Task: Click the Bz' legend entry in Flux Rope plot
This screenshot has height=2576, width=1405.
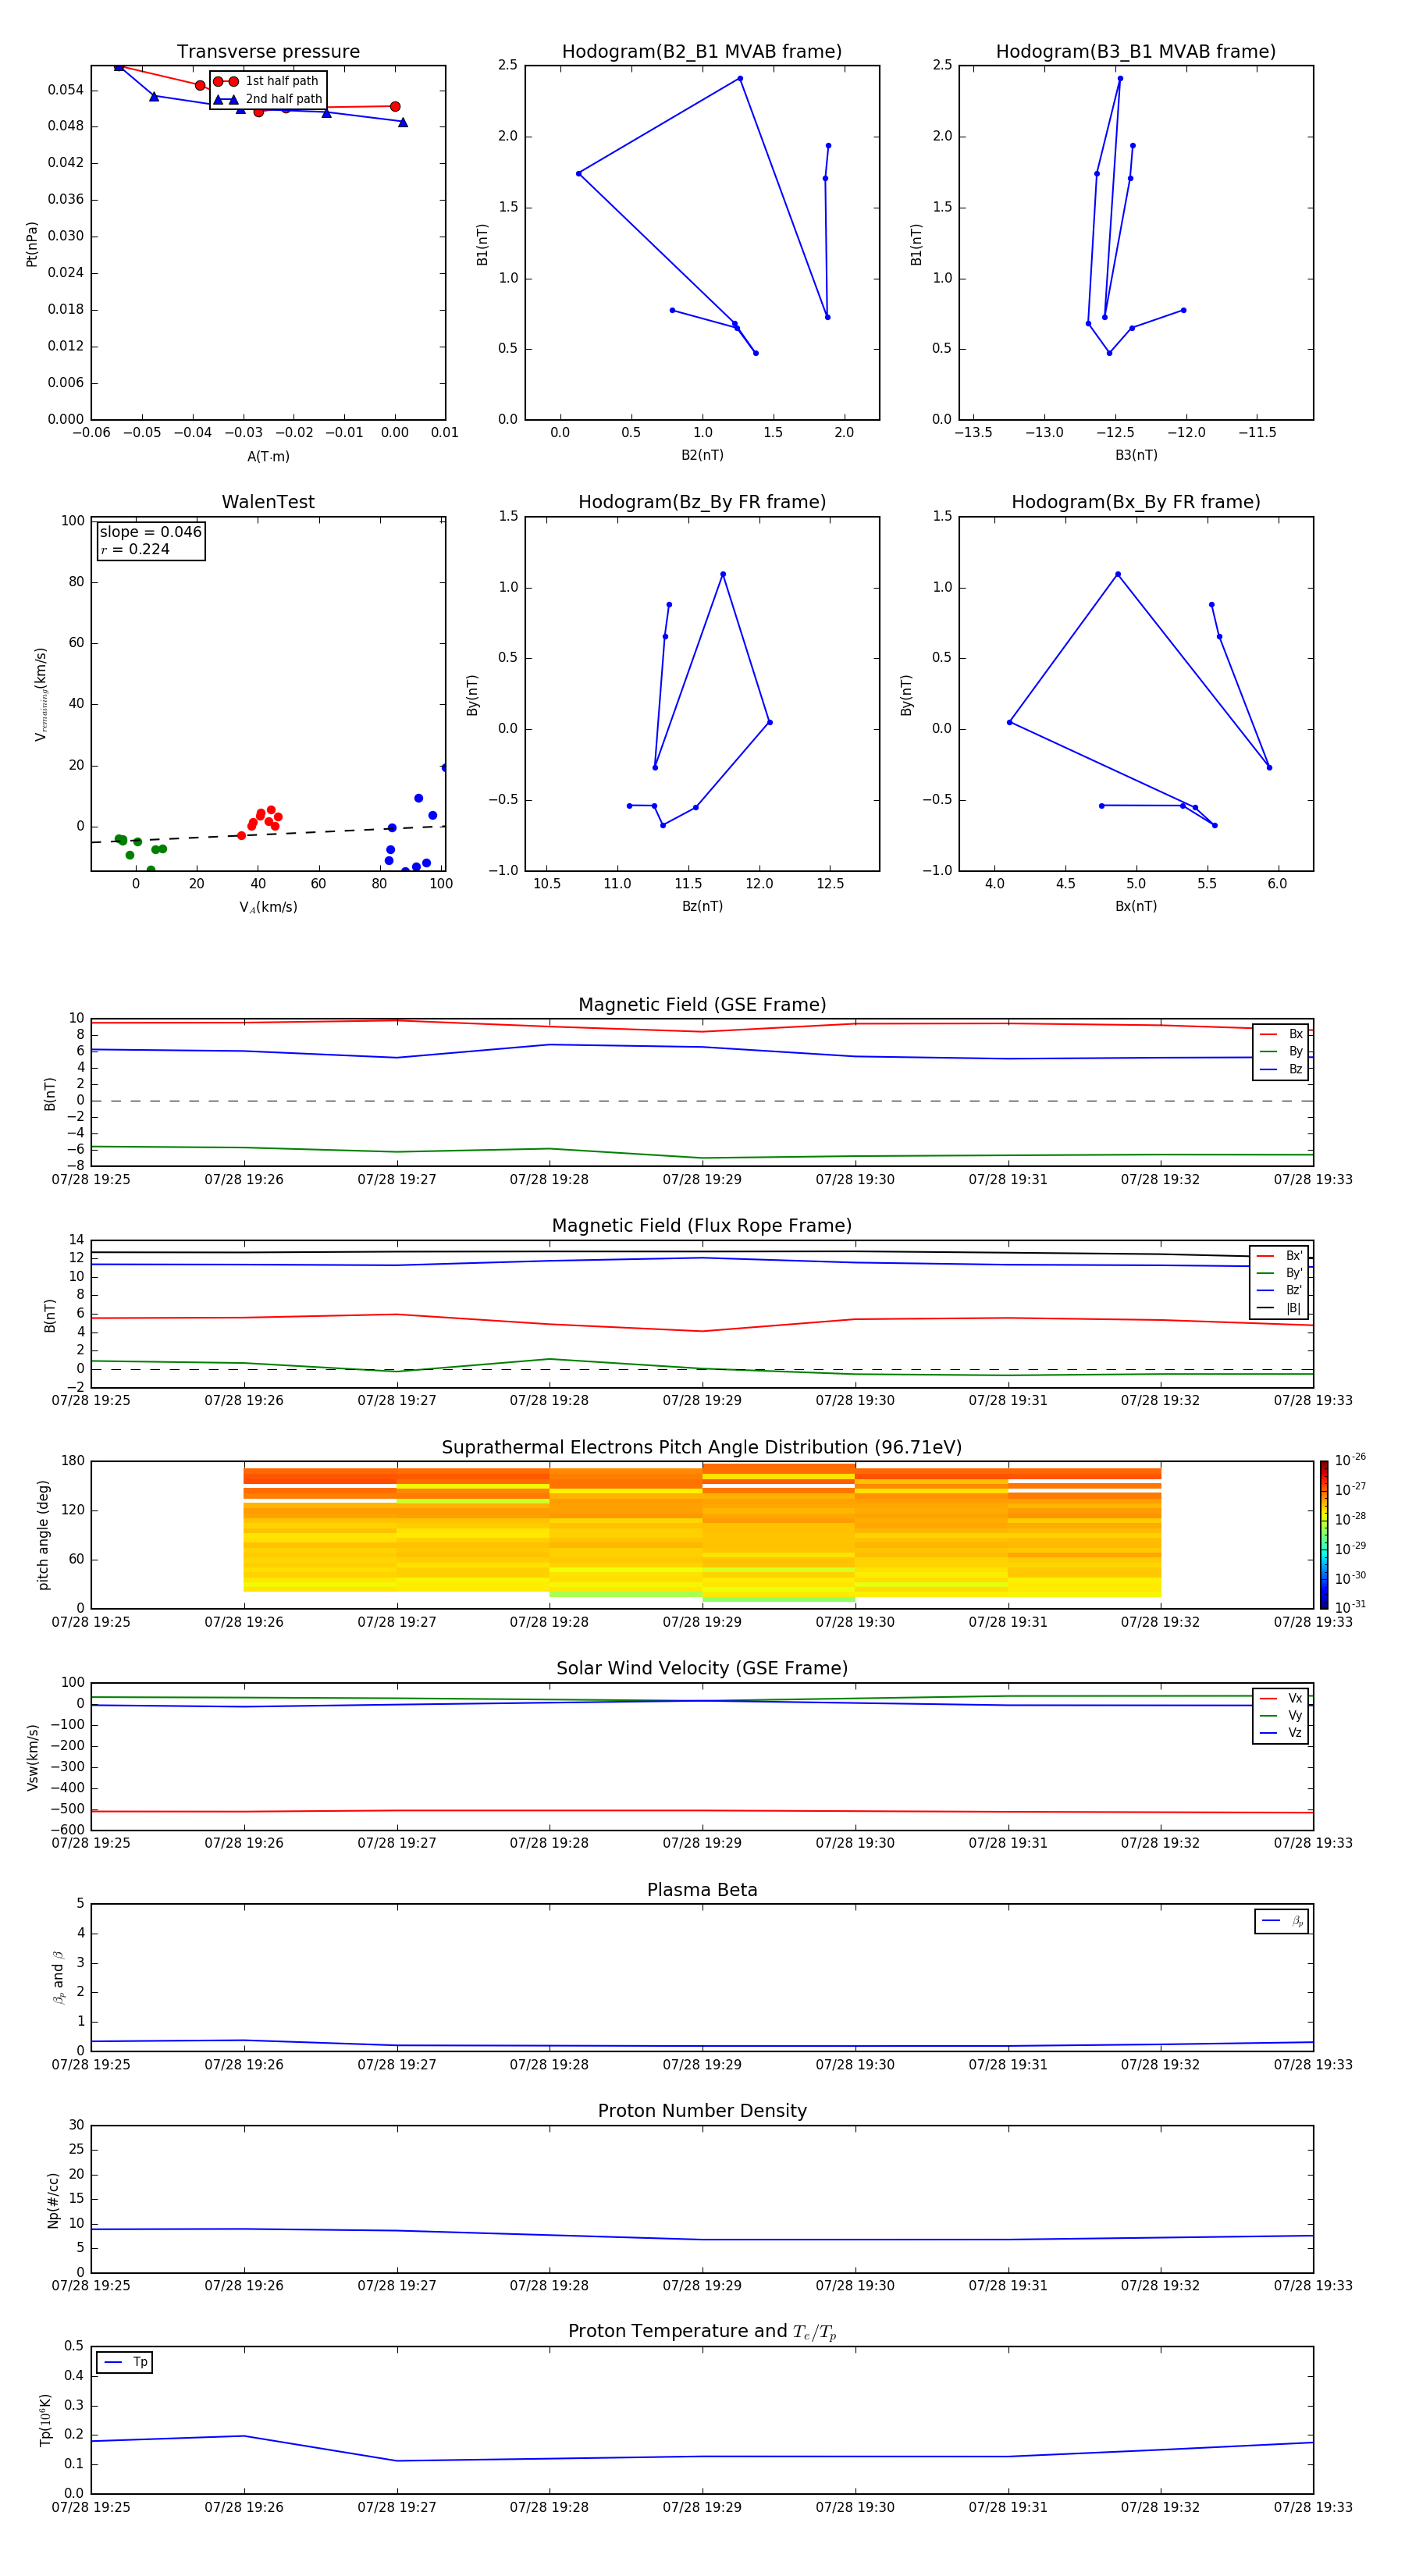Action: 1280,1290
